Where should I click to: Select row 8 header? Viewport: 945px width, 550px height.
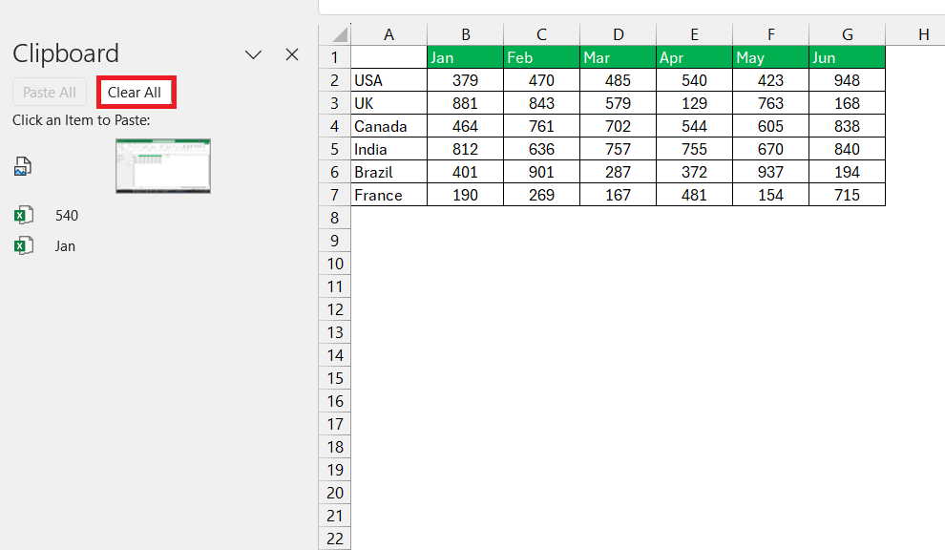point(334,218)
